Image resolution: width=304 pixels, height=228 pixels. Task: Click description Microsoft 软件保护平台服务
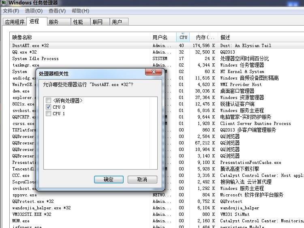click(252, 195)
